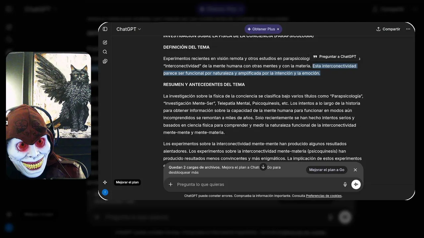
Task: Open chat search with the magnifier icon
Action: click(105, 52)
